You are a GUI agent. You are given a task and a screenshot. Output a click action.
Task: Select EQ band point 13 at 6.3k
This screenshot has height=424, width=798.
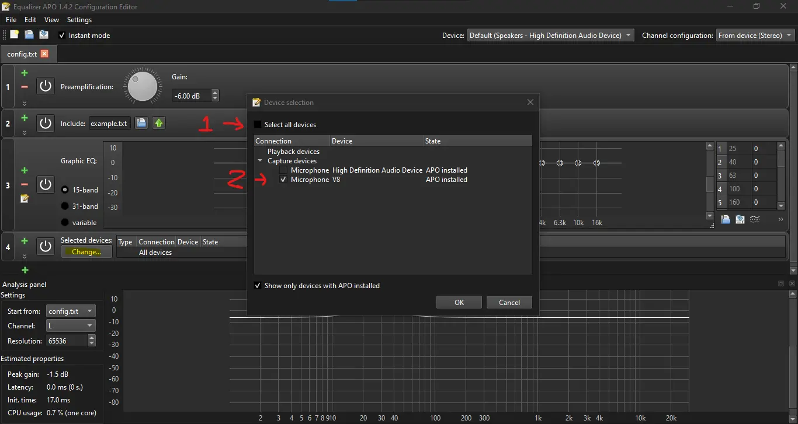click(x=560, y=163)
